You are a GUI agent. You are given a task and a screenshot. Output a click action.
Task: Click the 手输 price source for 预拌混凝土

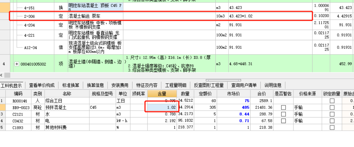coord(307,107)
